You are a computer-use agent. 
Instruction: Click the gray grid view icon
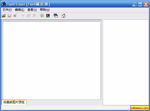(42, 16)
